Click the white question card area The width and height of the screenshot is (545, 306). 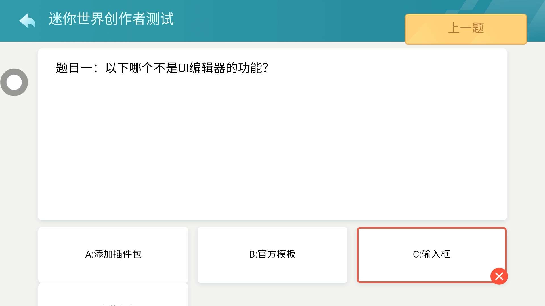tap(272, 142)
